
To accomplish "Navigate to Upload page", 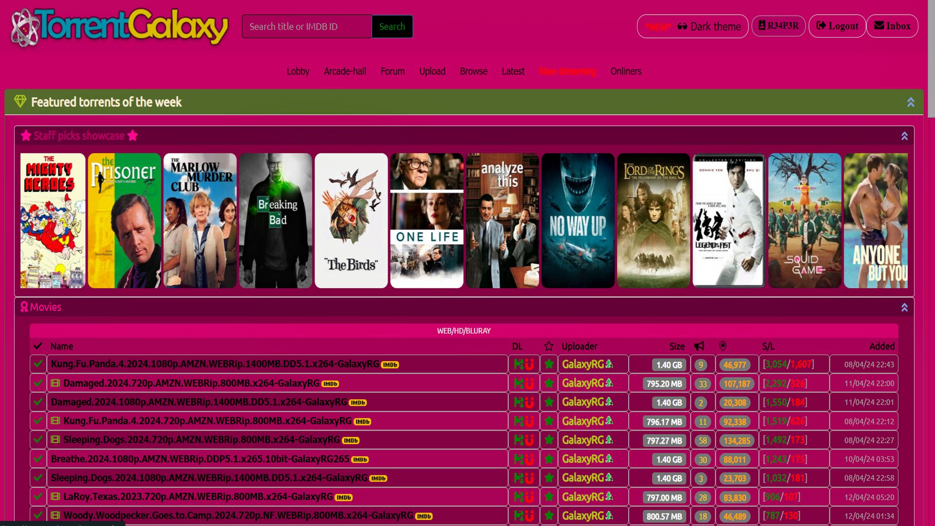I will click(x=432, y=71).
